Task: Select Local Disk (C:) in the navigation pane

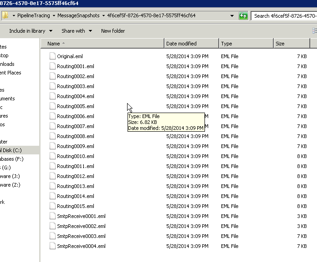Action: click(11, 150)
